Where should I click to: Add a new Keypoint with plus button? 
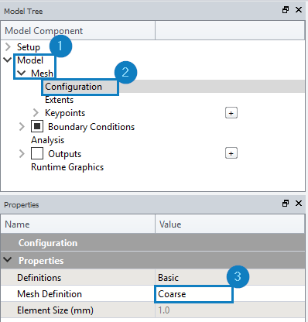click(231, 113)
